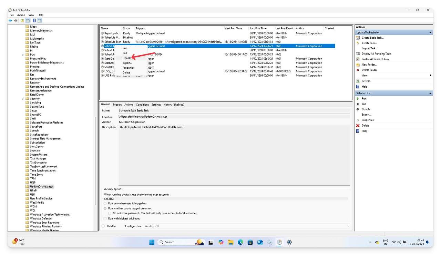Image resolution: width=441 pixels, height=255 pixels.
Task: Switch to the Triggers tab
Action: click(x=117, y=105)
